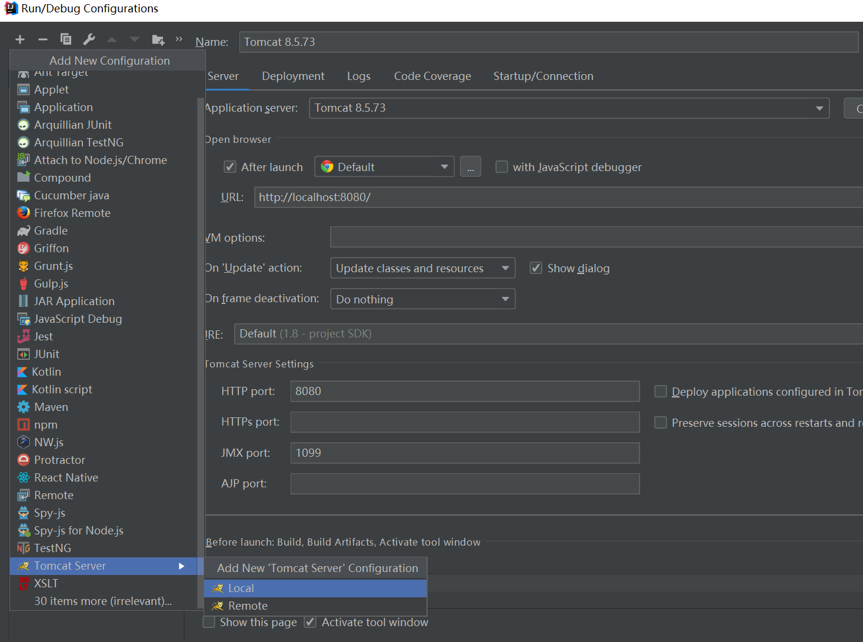Image resolution: width=863 pixels, height=642 pixels.
Task: Click the wrench Edit Defaults icon
Action: tap(89, 39)
